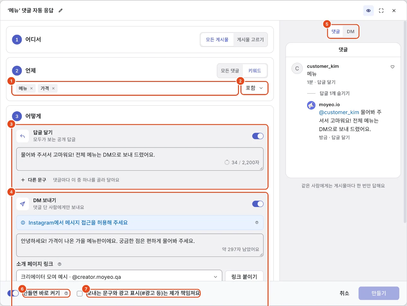Click the paper plane DM 보내기 icon
The width and height of the screenshot is (407, 306).
pos(22,204)
